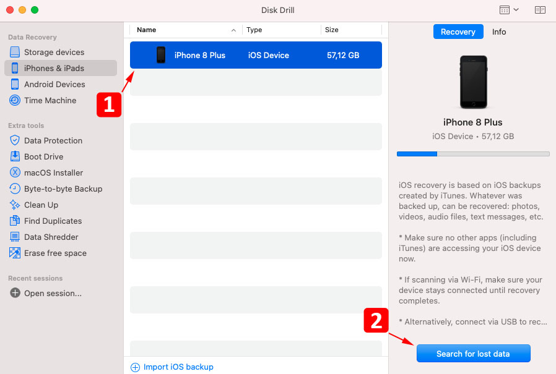Click the large iPhone 8 Plus image

point(474,82)
